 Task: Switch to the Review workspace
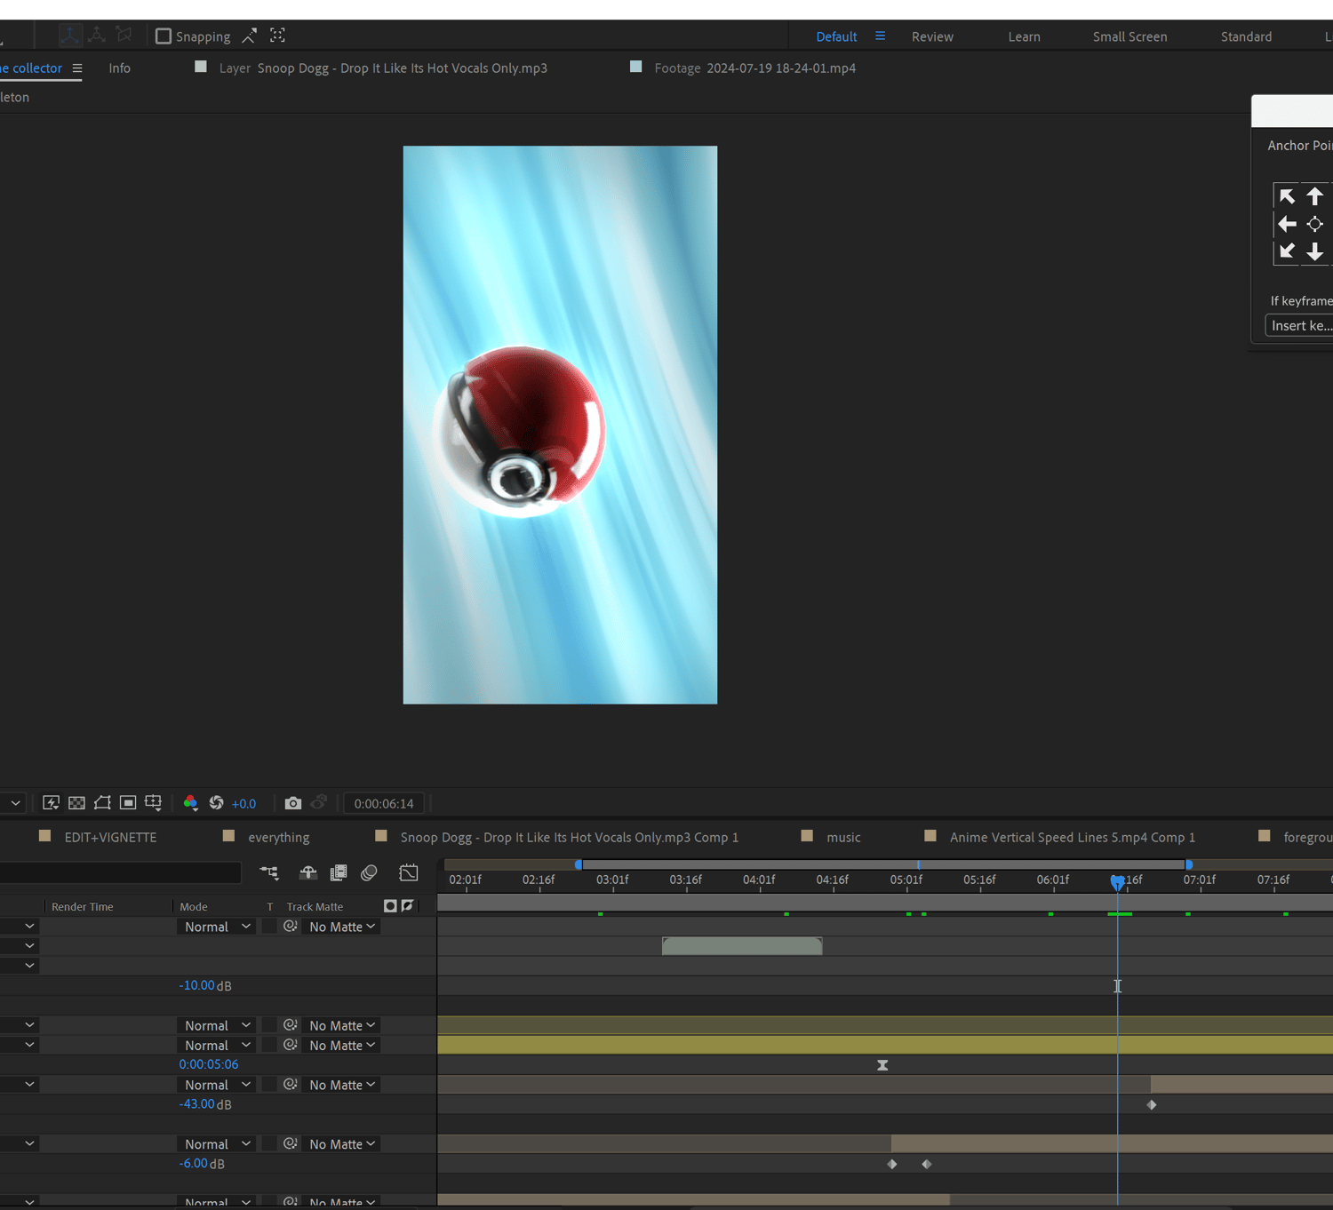(x=932, y=36)
